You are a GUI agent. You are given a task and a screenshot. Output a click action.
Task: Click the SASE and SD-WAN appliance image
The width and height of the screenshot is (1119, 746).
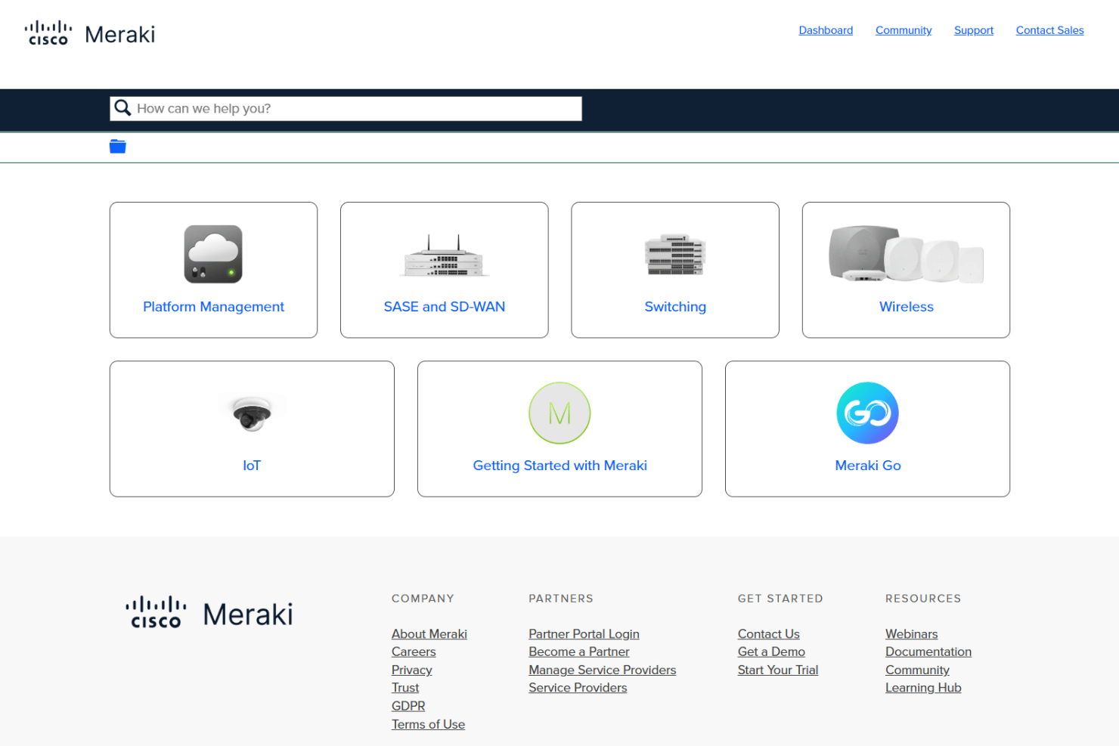pos(445,256)
